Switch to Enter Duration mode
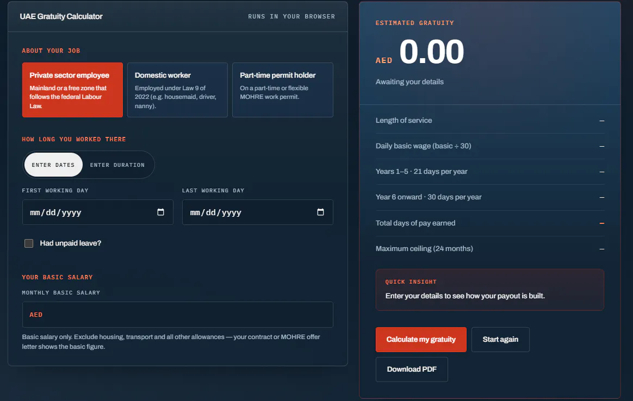633x401 pixels. click(117, 165)
